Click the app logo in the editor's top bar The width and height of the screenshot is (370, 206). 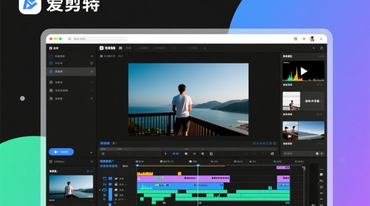101,48
